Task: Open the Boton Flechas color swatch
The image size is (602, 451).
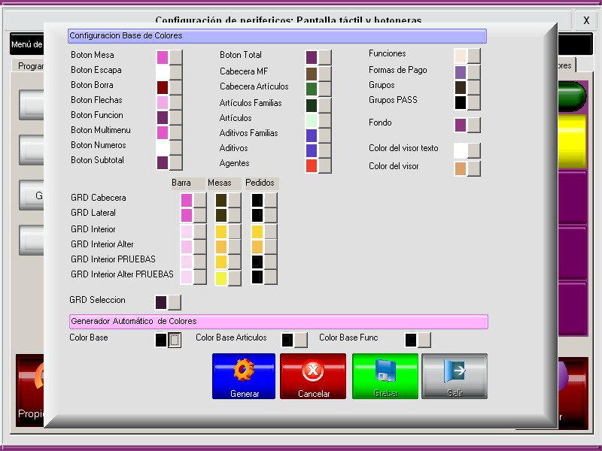Action: [x=163, y=102]
